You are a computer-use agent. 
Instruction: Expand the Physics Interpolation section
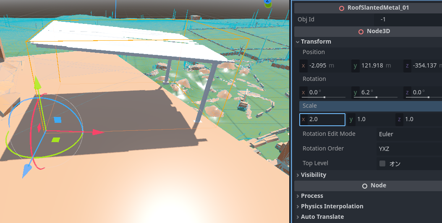point(298,206)
